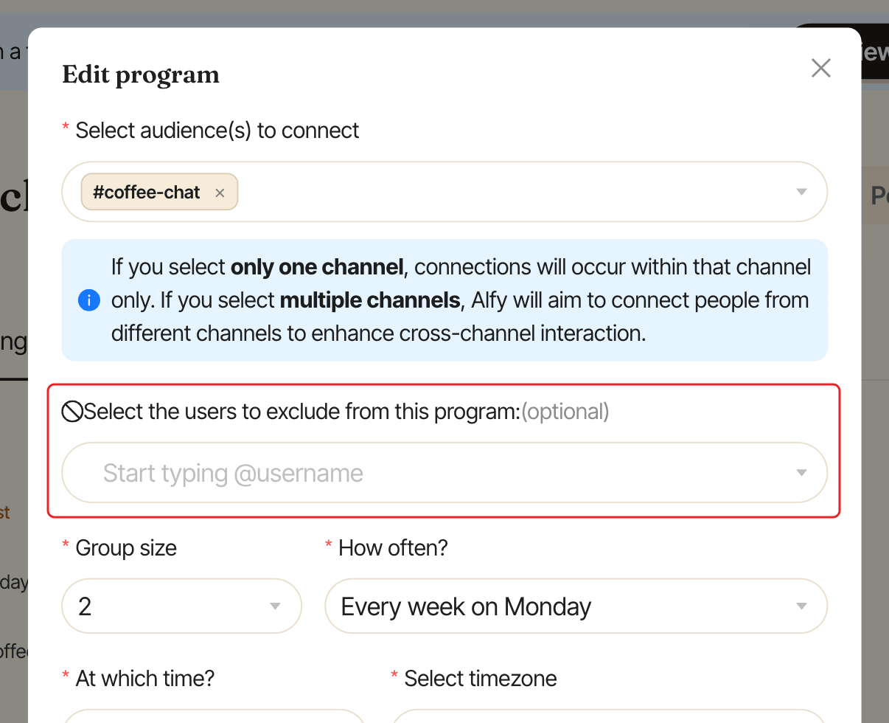The image size is (889, 723).
Task: Click the 'only one channel' bold text
Action: point(317,267)
